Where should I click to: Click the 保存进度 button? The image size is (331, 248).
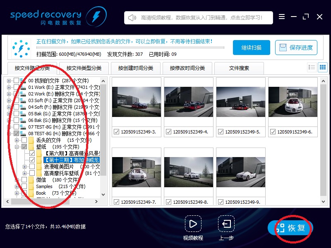tap(296, 48)
